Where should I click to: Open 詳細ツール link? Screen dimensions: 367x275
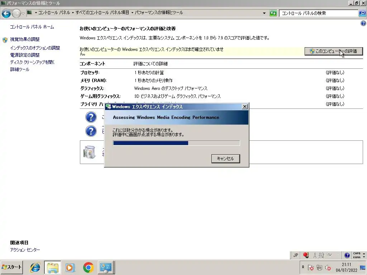20,69
